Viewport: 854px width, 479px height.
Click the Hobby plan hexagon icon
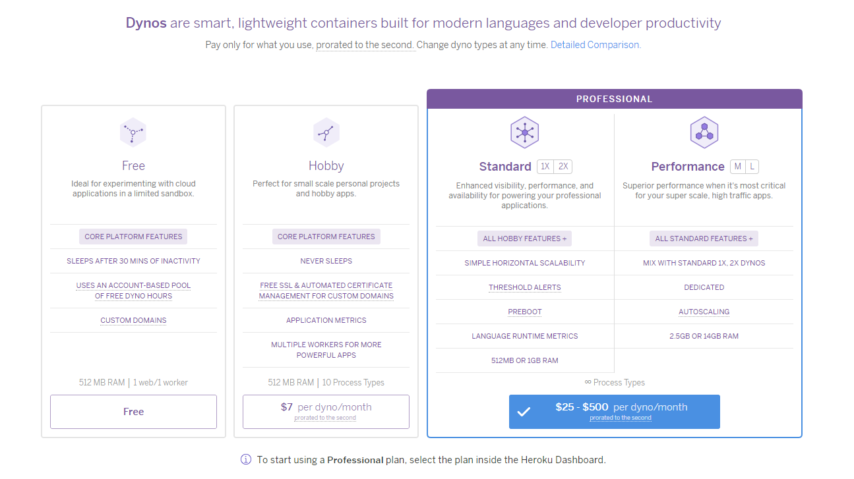click(x=326, y=132)
